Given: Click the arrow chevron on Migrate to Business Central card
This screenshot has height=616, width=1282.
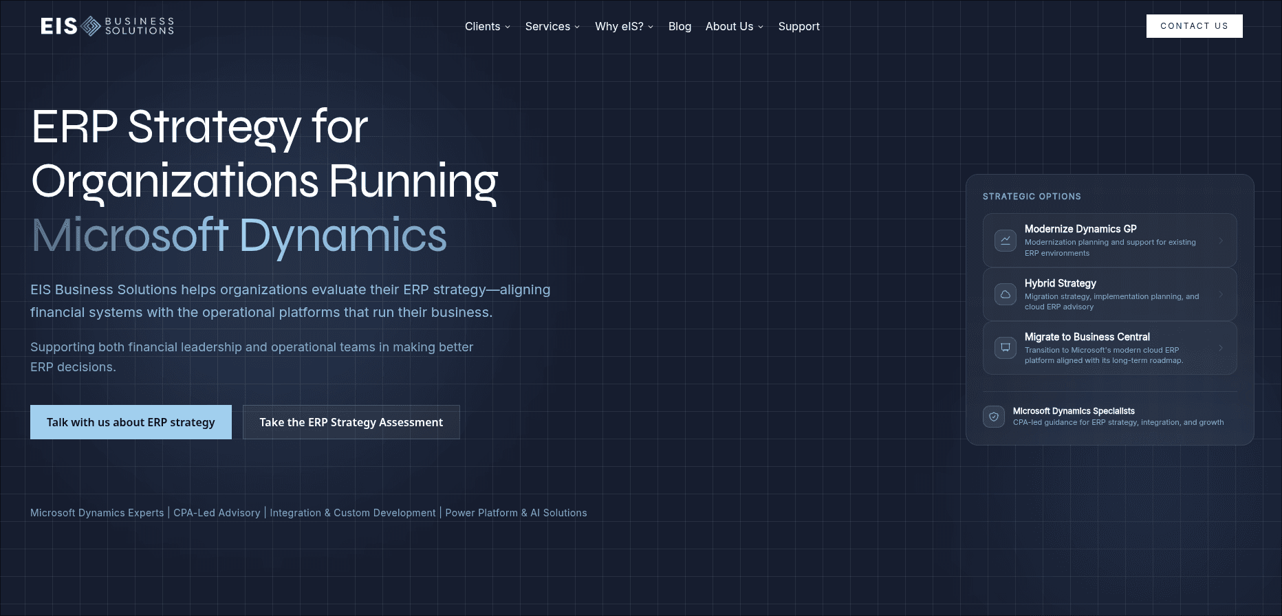Looking at the screenshot, I should click(x=1221, y=348).
